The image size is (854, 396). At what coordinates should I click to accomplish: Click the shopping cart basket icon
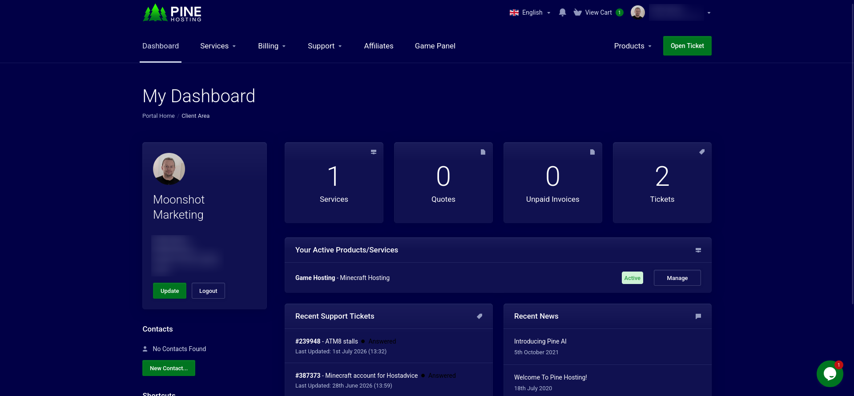578,12
